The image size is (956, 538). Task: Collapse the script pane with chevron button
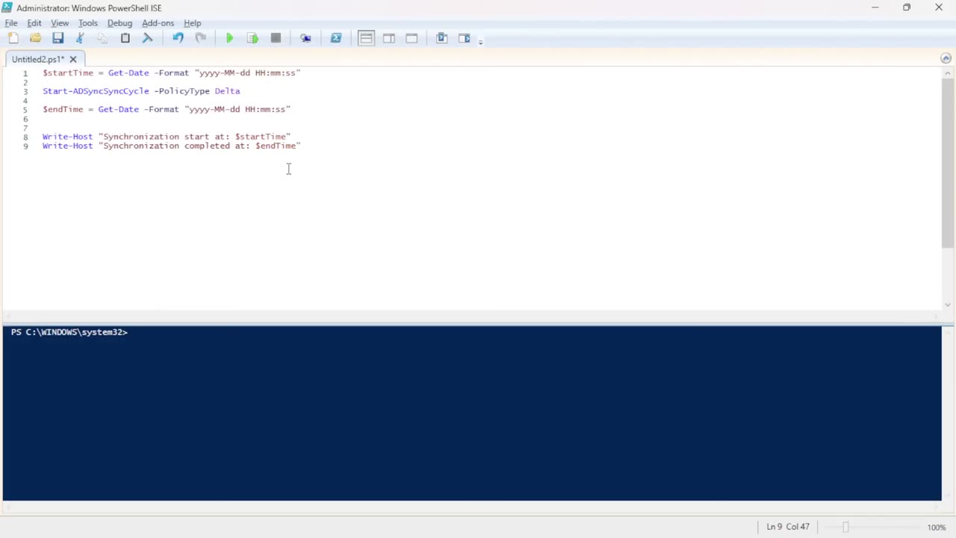coord(946,58)
